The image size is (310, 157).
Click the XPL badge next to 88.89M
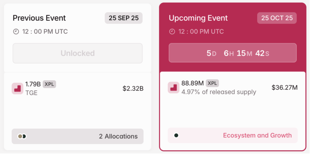212,83
